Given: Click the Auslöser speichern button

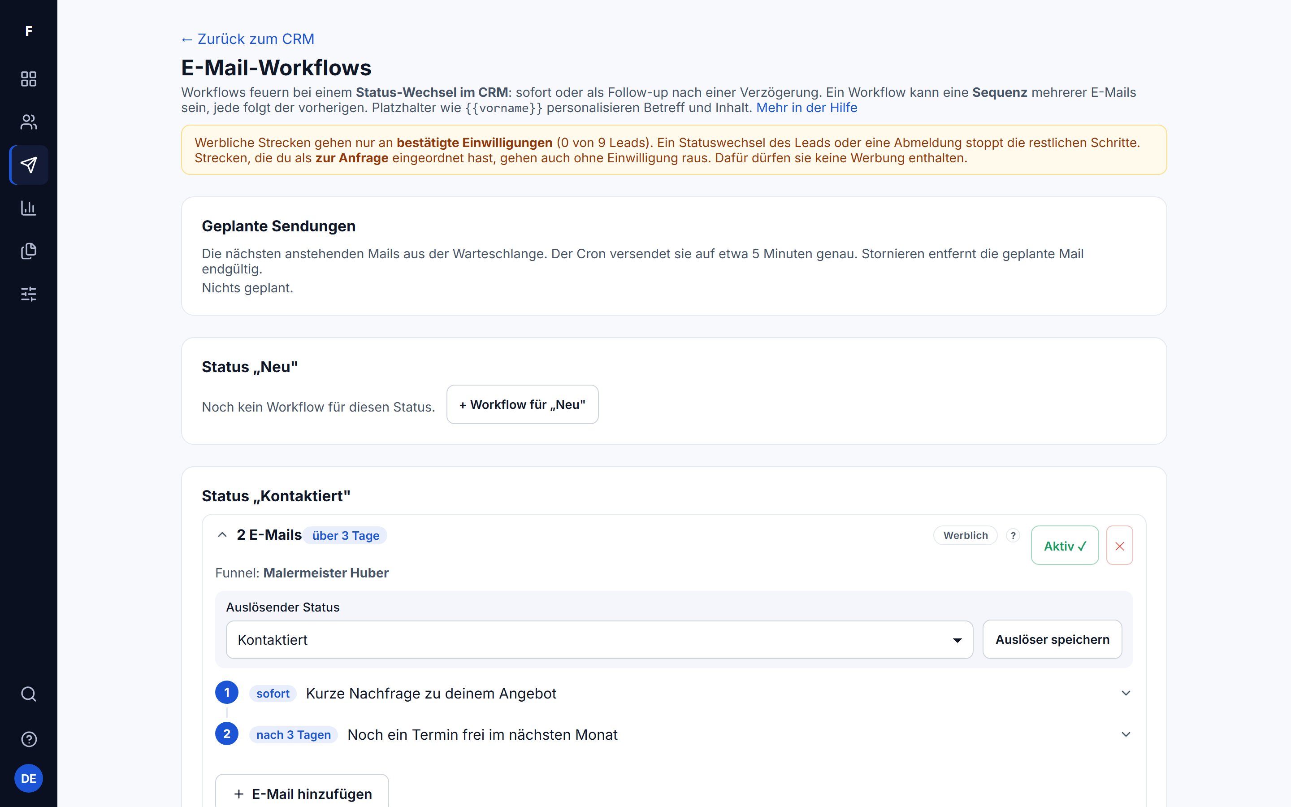Looking at the screenshot, I should [x=1052, y=639].
